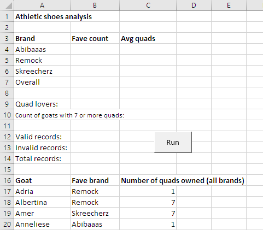Select column A header
The image size is (263, 230).
(42, 5)
